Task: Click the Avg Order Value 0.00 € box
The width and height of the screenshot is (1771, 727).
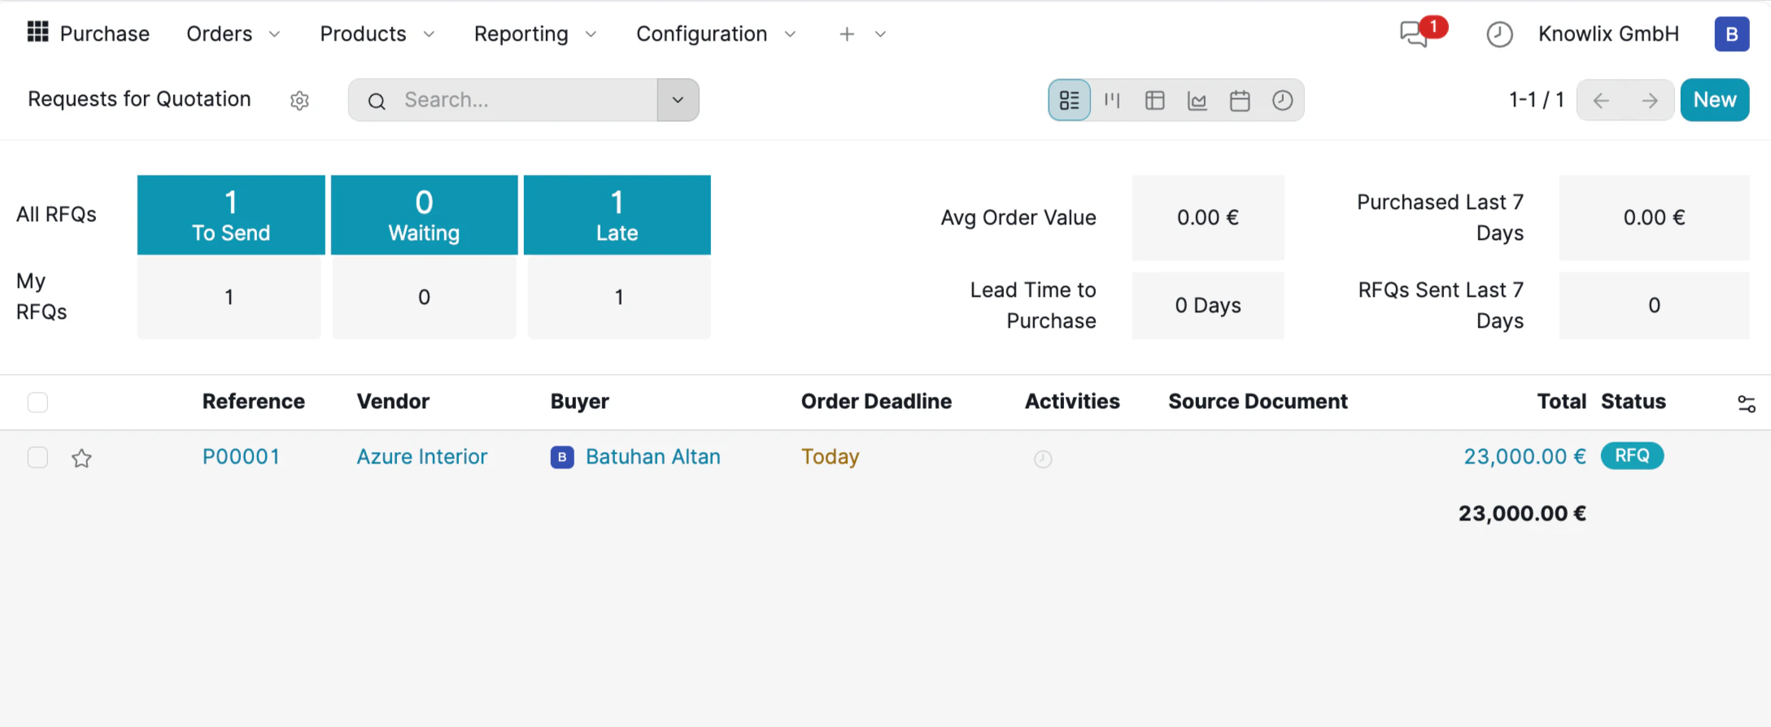Action: click(x=1208, y=218)
